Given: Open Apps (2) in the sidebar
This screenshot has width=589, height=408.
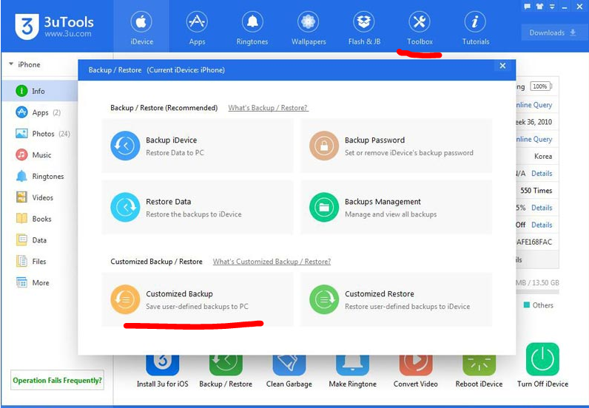Looking at the screenshot, I should point(39,112).
